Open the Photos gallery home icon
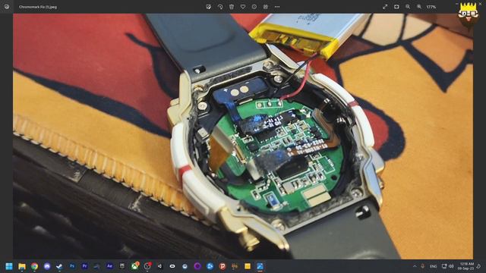Viewport: 486px width, 273px height. (x=7, y=7)
